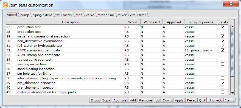241x108 pixels.
Task: Enable Exists for radiographic spot test
Action: pyautogui.click(x=222, y=59)
